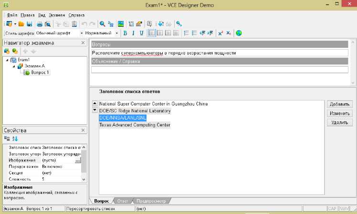This screenshot has width=357, height=214.
Task: Click the Добавить button
Action: tap(339, 104)
